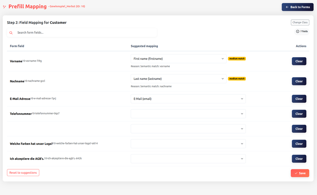Click the Actions column header
The width and height of the screenshot is (317, 195).
(x=301, y=46)
